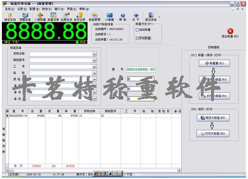Open the 界面 menu
Image resolution: width=248 pixels, height=179 pixels.
pos(71,9)
